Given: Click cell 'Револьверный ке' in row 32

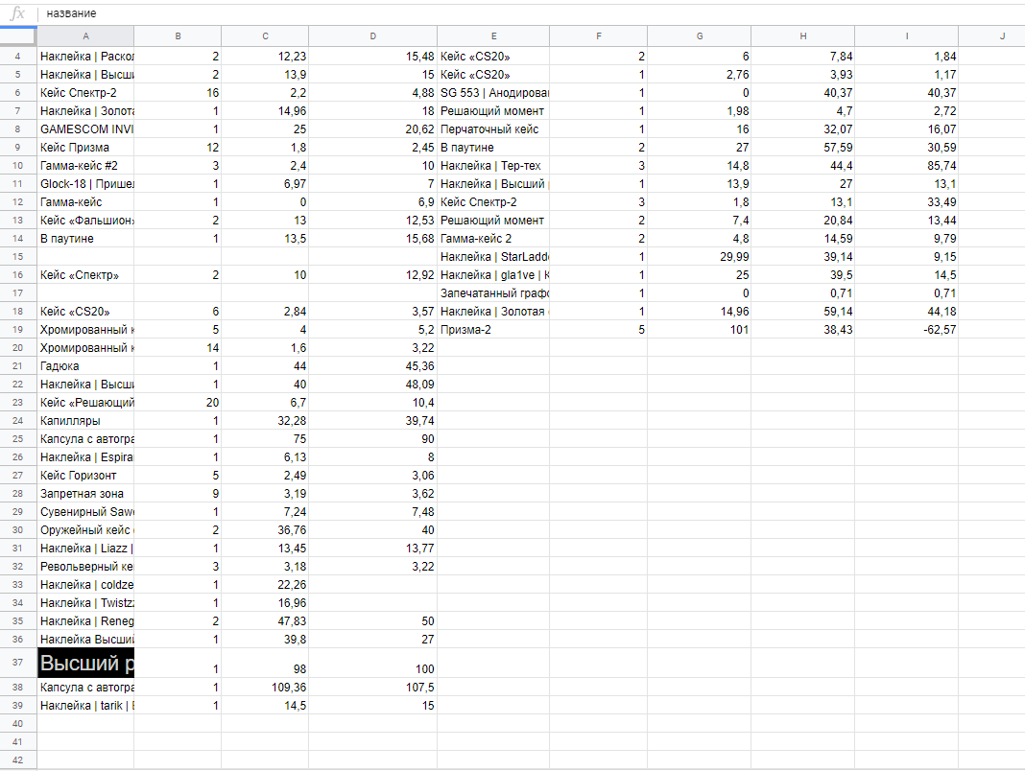Looking at the screenshot, I should tap(85, 567).
